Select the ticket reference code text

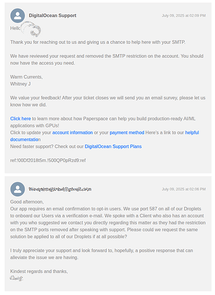[x=48, y=160]
